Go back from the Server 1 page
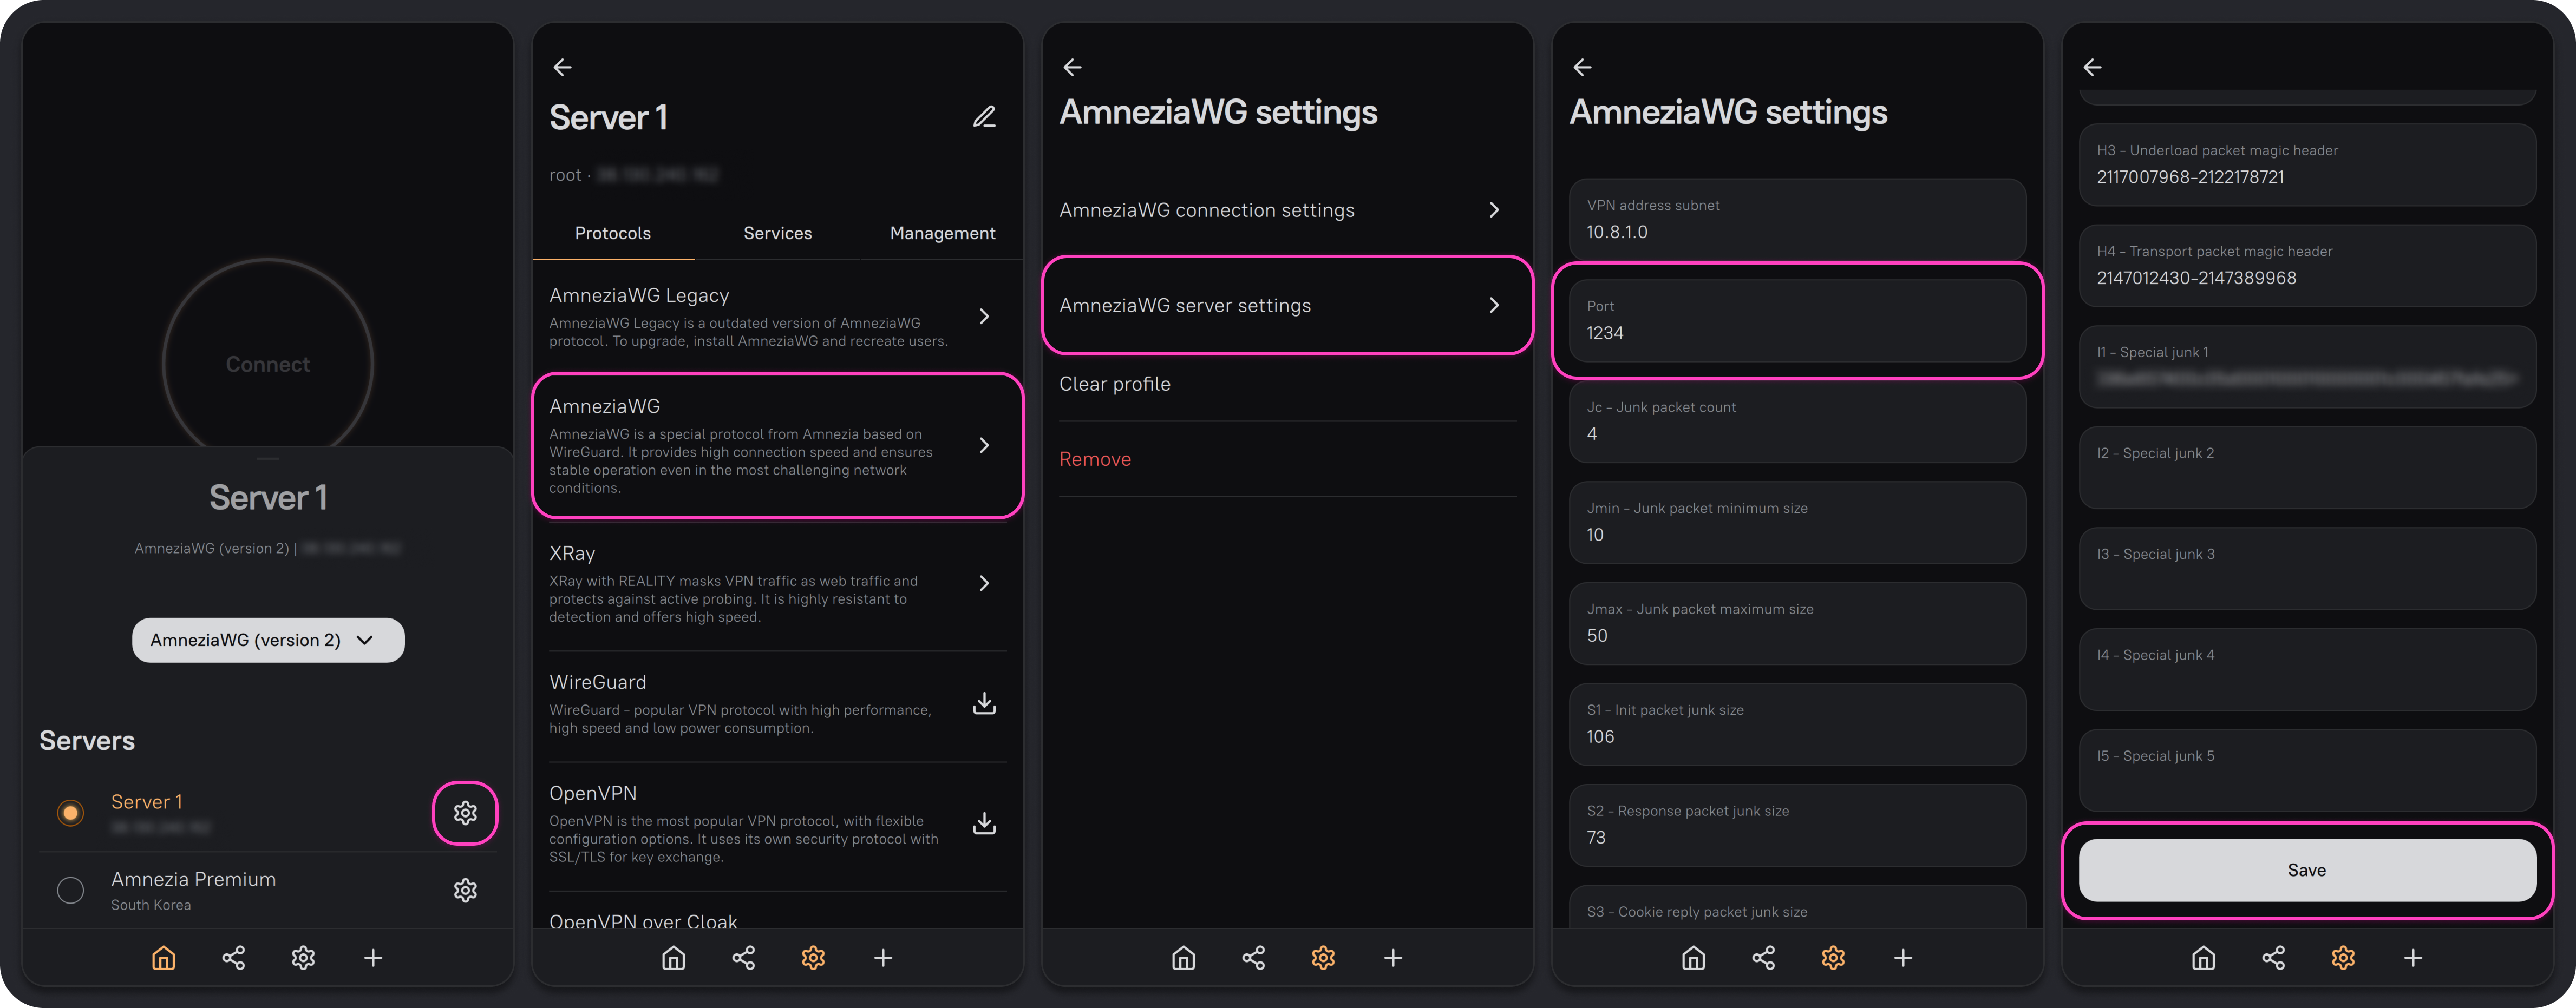The image size is (2576, 1008). coord(562,67)
